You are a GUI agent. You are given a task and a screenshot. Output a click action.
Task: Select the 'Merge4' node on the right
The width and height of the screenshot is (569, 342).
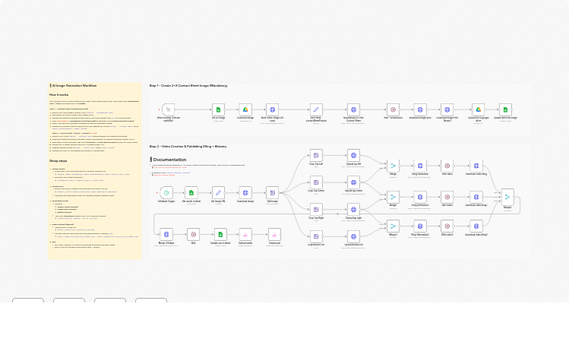[507, 197]
